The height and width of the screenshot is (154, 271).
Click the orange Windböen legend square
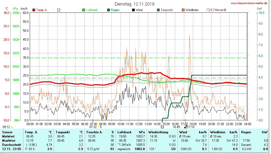pos(183,10)
